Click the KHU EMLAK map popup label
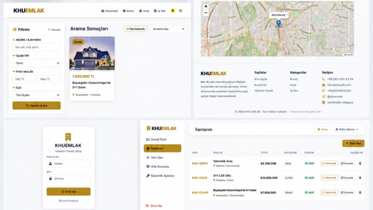The width and height of the screenshot is (373, 210). click(x=279, y=15)
